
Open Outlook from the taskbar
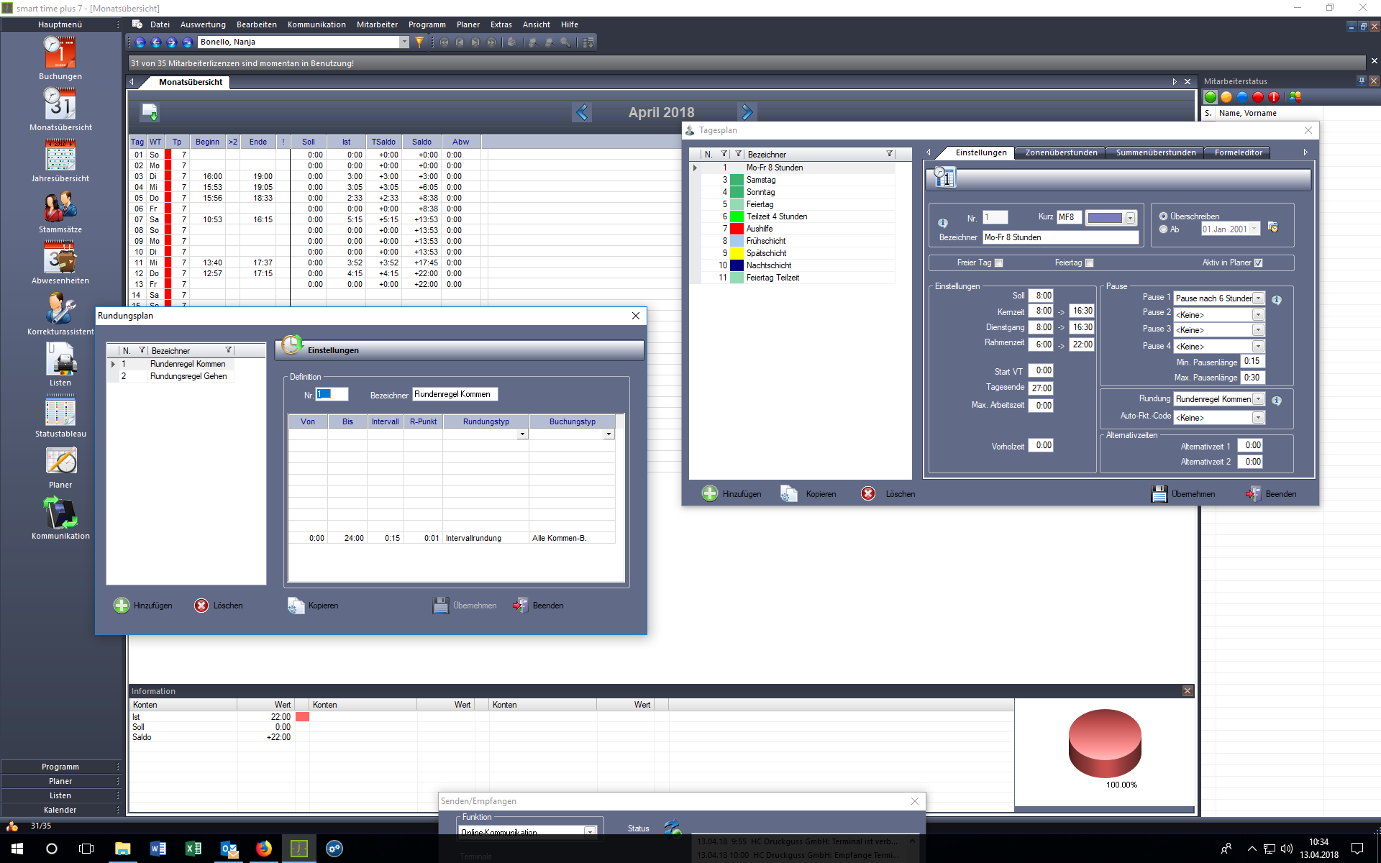229,849
